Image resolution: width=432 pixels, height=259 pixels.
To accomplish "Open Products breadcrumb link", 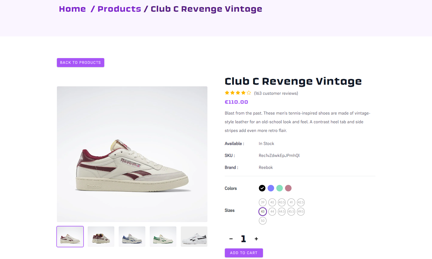I will (x=119, y=9).
